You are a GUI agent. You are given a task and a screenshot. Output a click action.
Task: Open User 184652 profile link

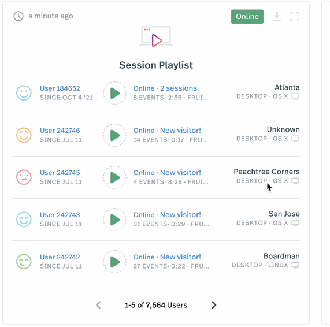pyautogui.click(x=60, y=88)
